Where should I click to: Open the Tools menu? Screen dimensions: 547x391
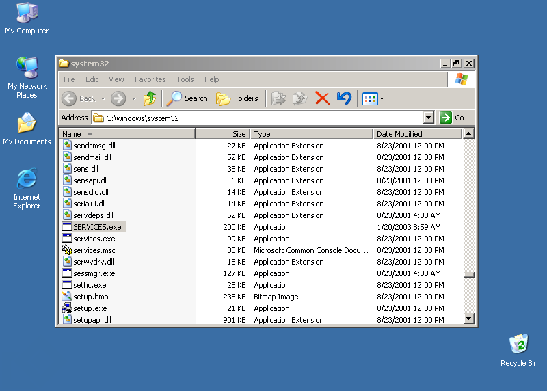pyautogui.click(x=185, y=79)
